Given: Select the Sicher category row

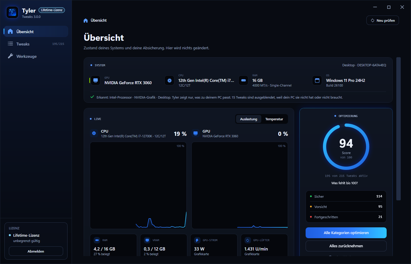Looking at the screenshot, I should [x=346, y=196].
